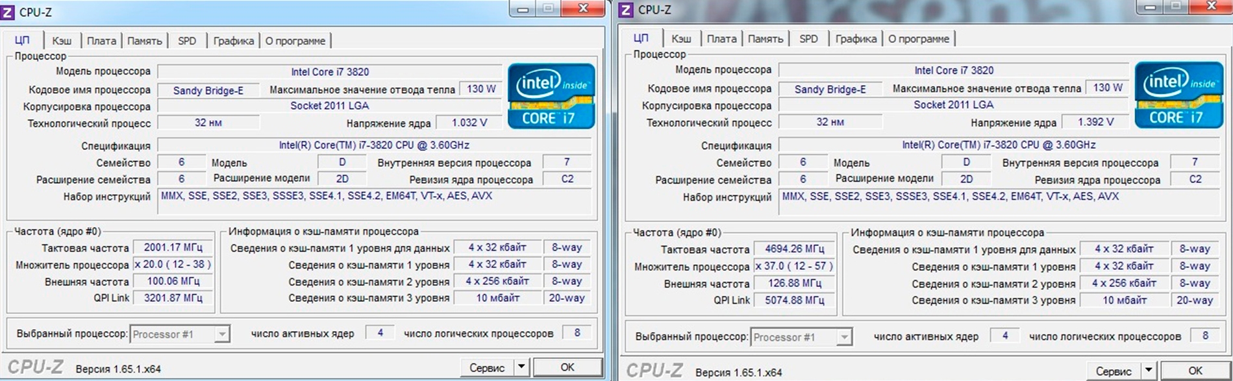Select 20-way value in right window
Viewport: 1233px width, 381px height.
tap(1195, 300)
